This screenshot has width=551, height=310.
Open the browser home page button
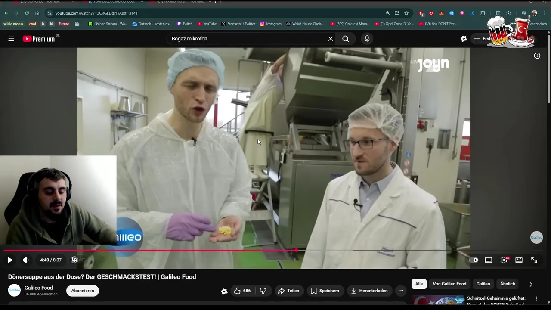point(37,13)
